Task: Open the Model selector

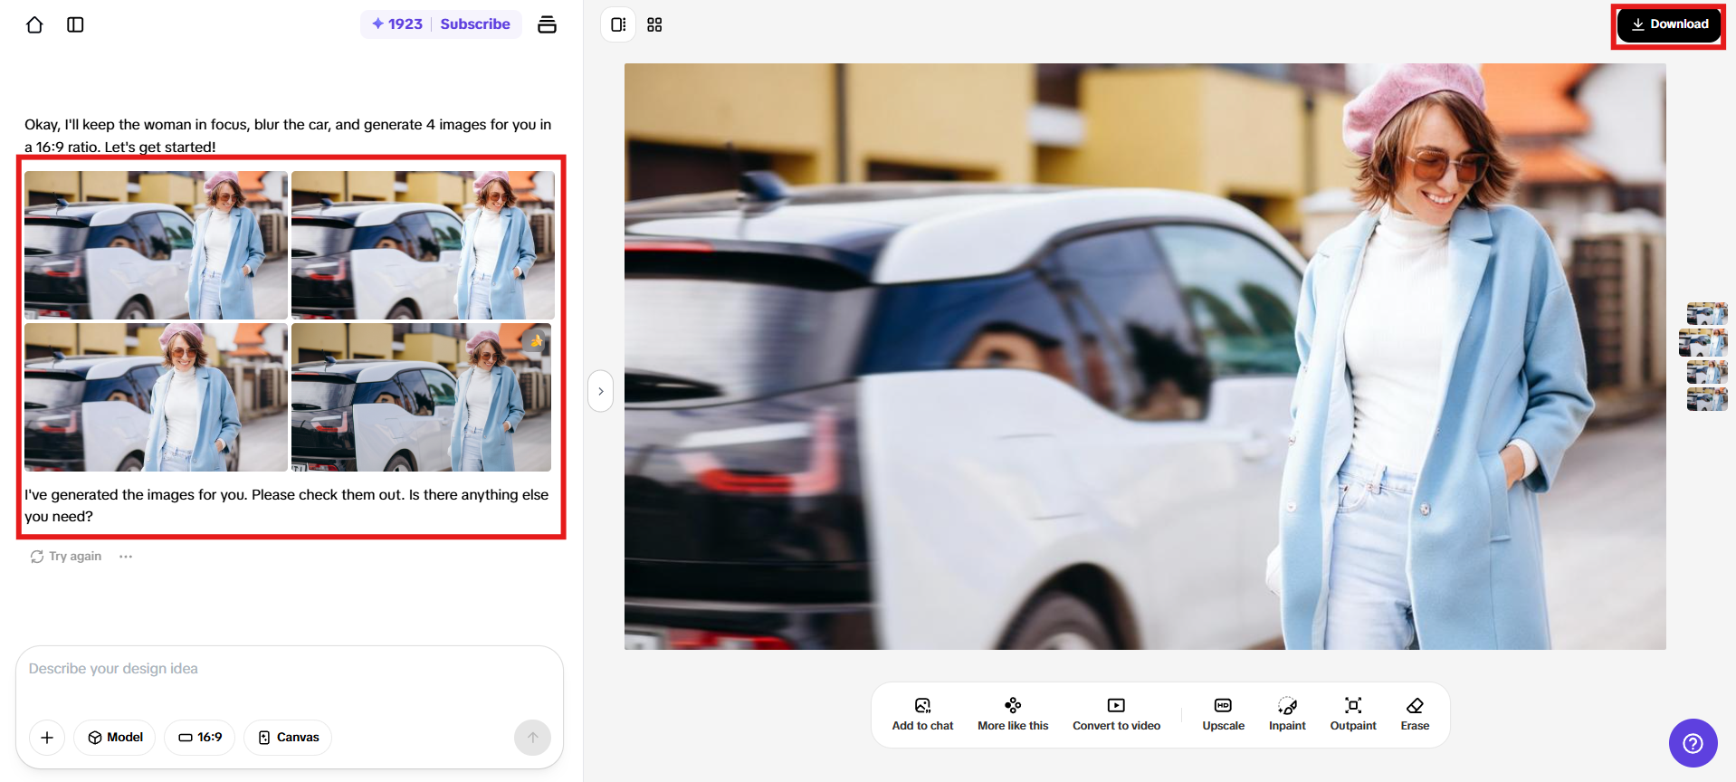Action: coord(115,738)
